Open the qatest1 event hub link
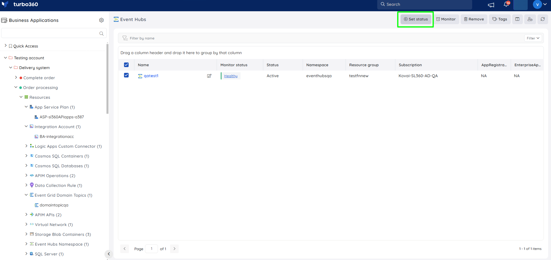The height and width of the screenshot is (260, 551). pos(151,76)
